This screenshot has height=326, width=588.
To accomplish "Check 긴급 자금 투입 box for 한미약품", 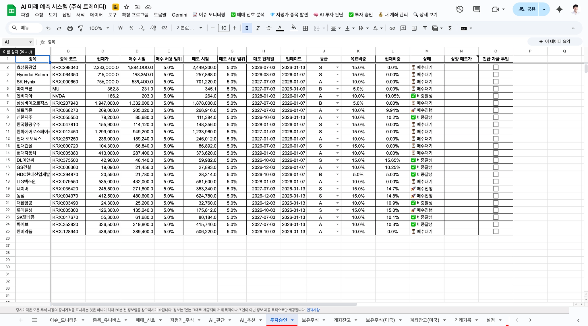I will pos(496,231).
